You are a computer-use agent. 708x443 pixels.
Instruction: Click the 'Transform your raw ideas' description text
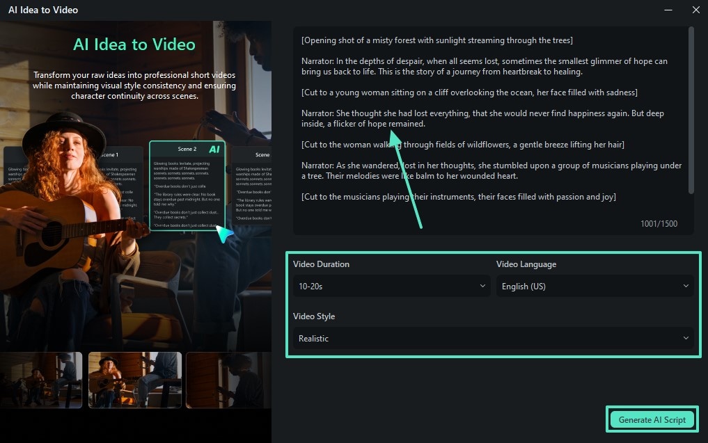point(134,86)
